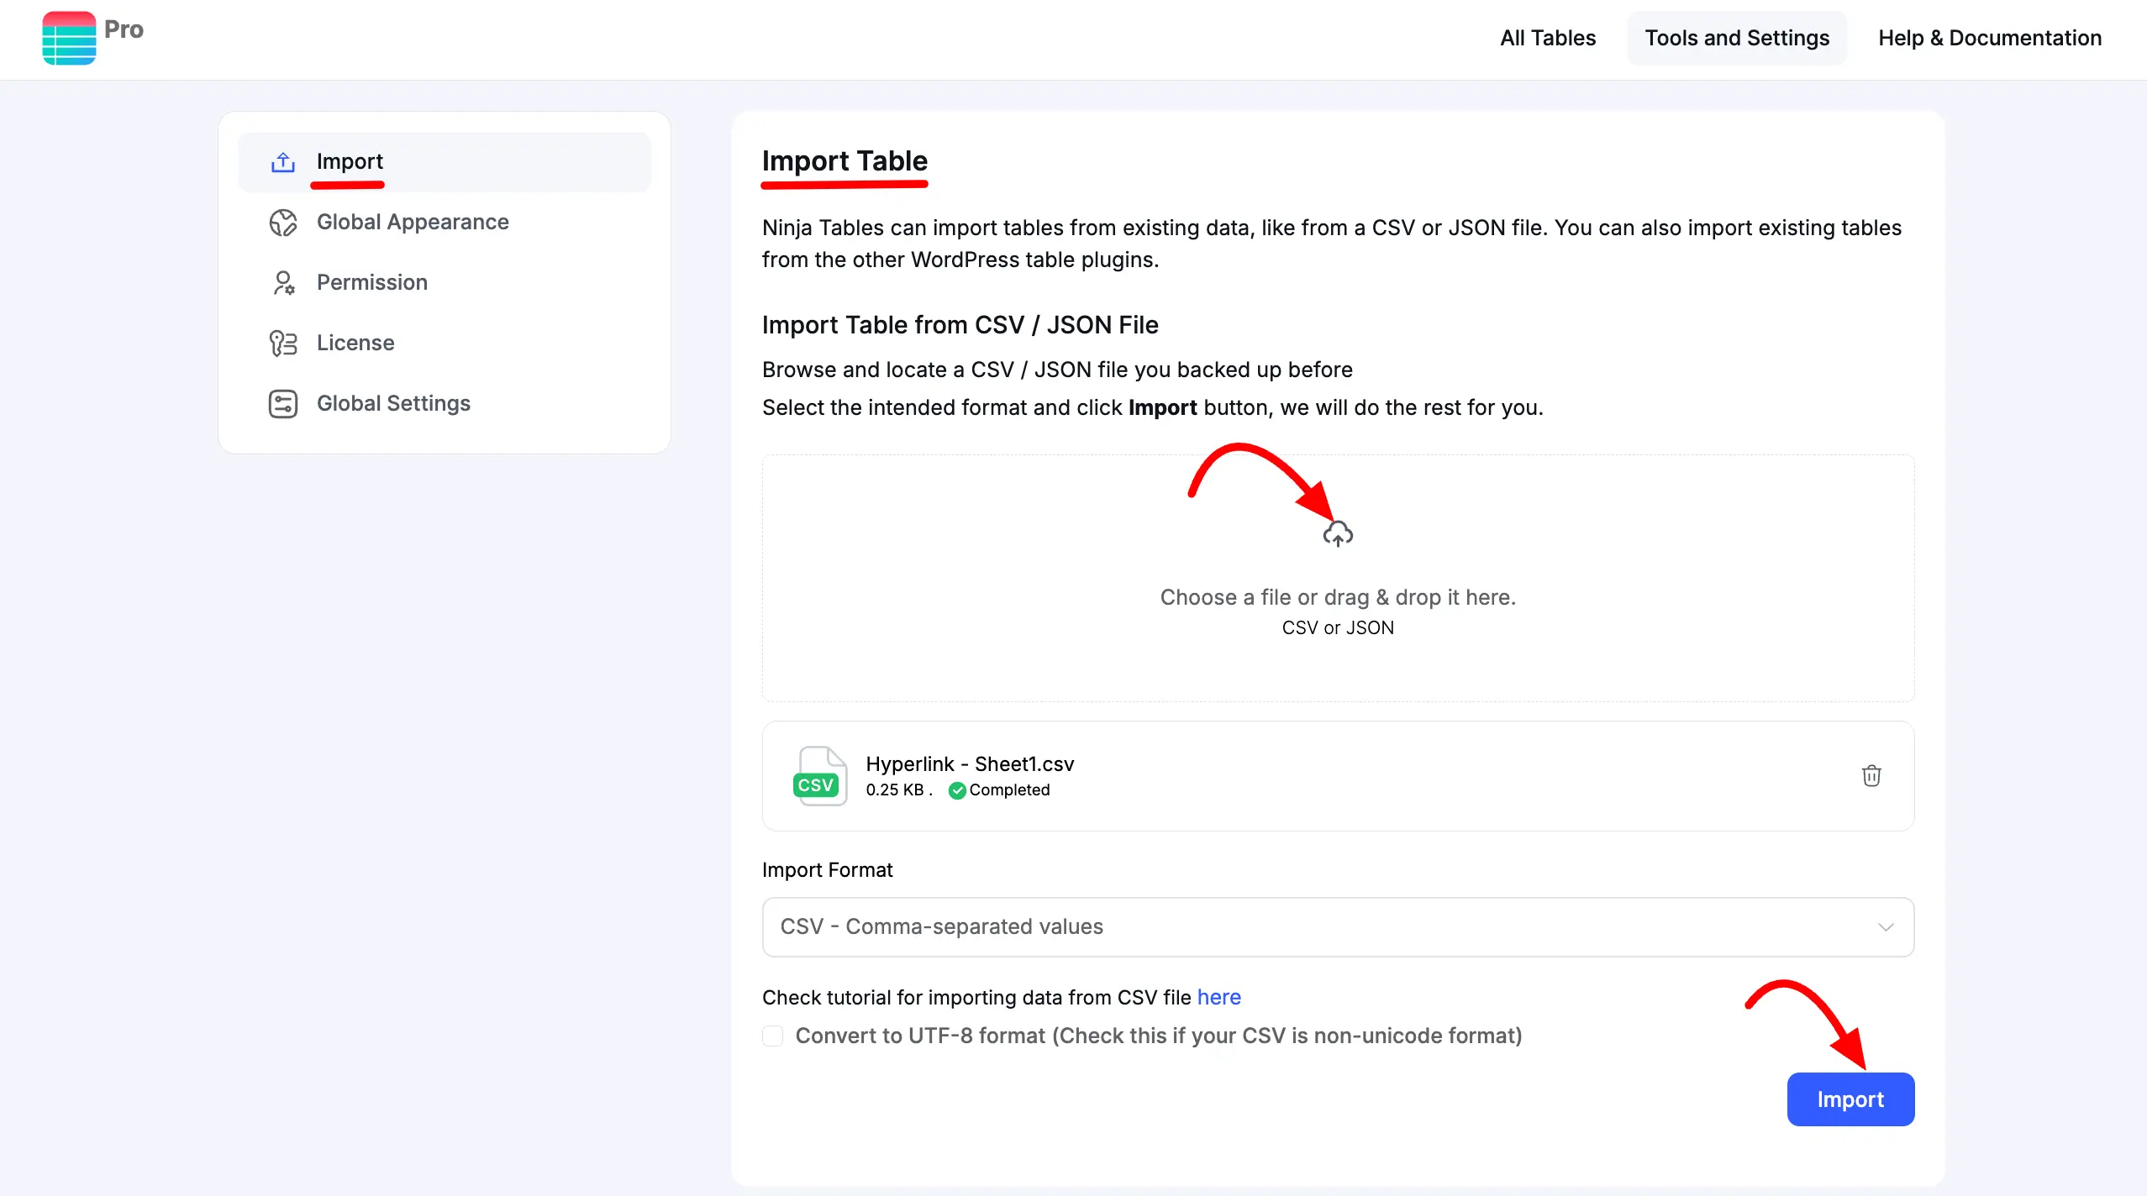The width and height of the screenshot is (2147, 1196).
Task: Delete the uploaded Hyperlink - Sheet1.csv file
Action: (1871, 775)
